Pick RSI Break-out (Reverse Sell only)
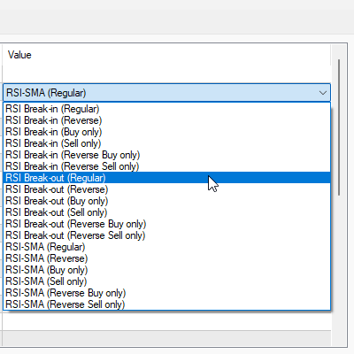The height and width of the screenshot is (354, 354). pyautogui.click(x=167, y=235)
